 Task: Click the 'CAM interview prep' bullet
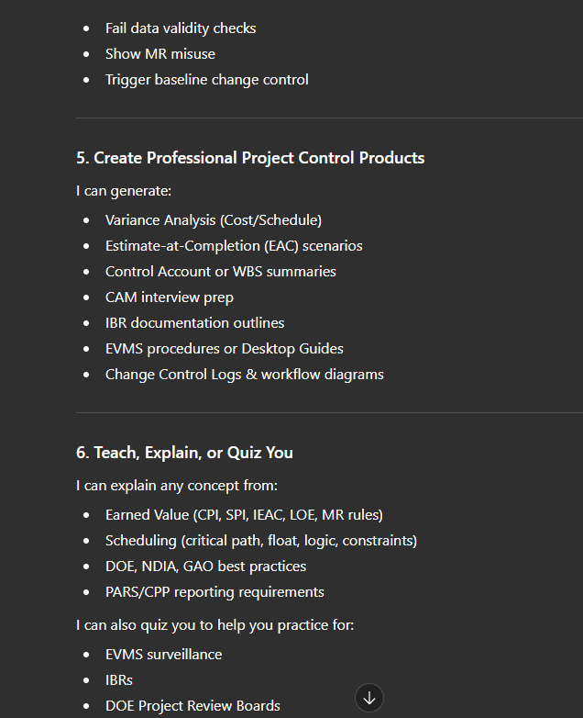tap(169, 297)
